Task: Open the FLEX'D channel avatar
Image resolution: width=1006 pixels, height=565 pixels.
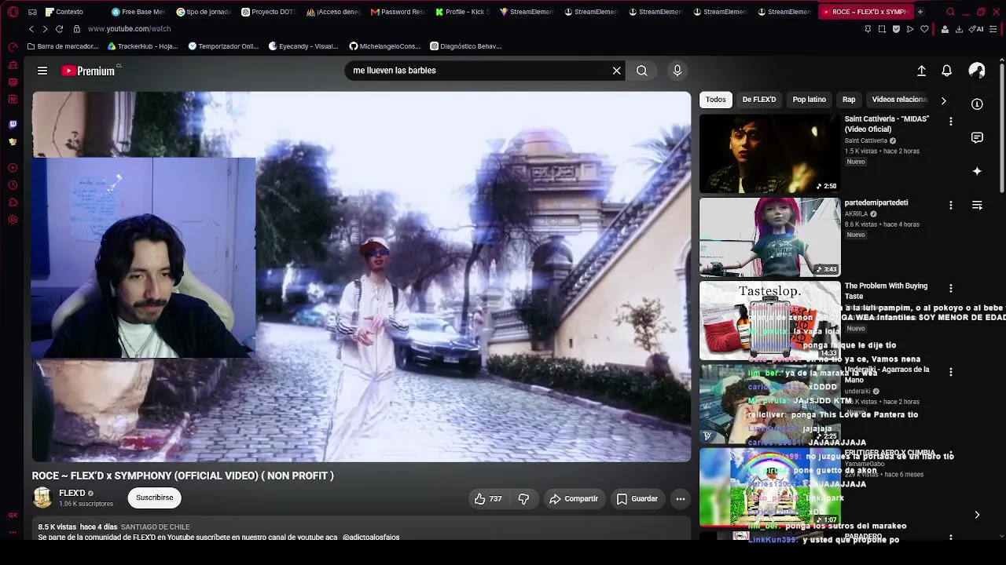Action: click(x=42, y=498)
